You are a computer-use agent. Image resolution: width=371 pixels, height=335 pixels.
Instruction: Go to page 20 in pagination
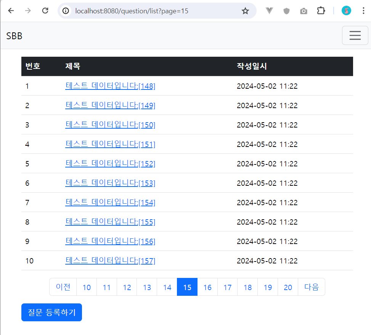point(288,287)
